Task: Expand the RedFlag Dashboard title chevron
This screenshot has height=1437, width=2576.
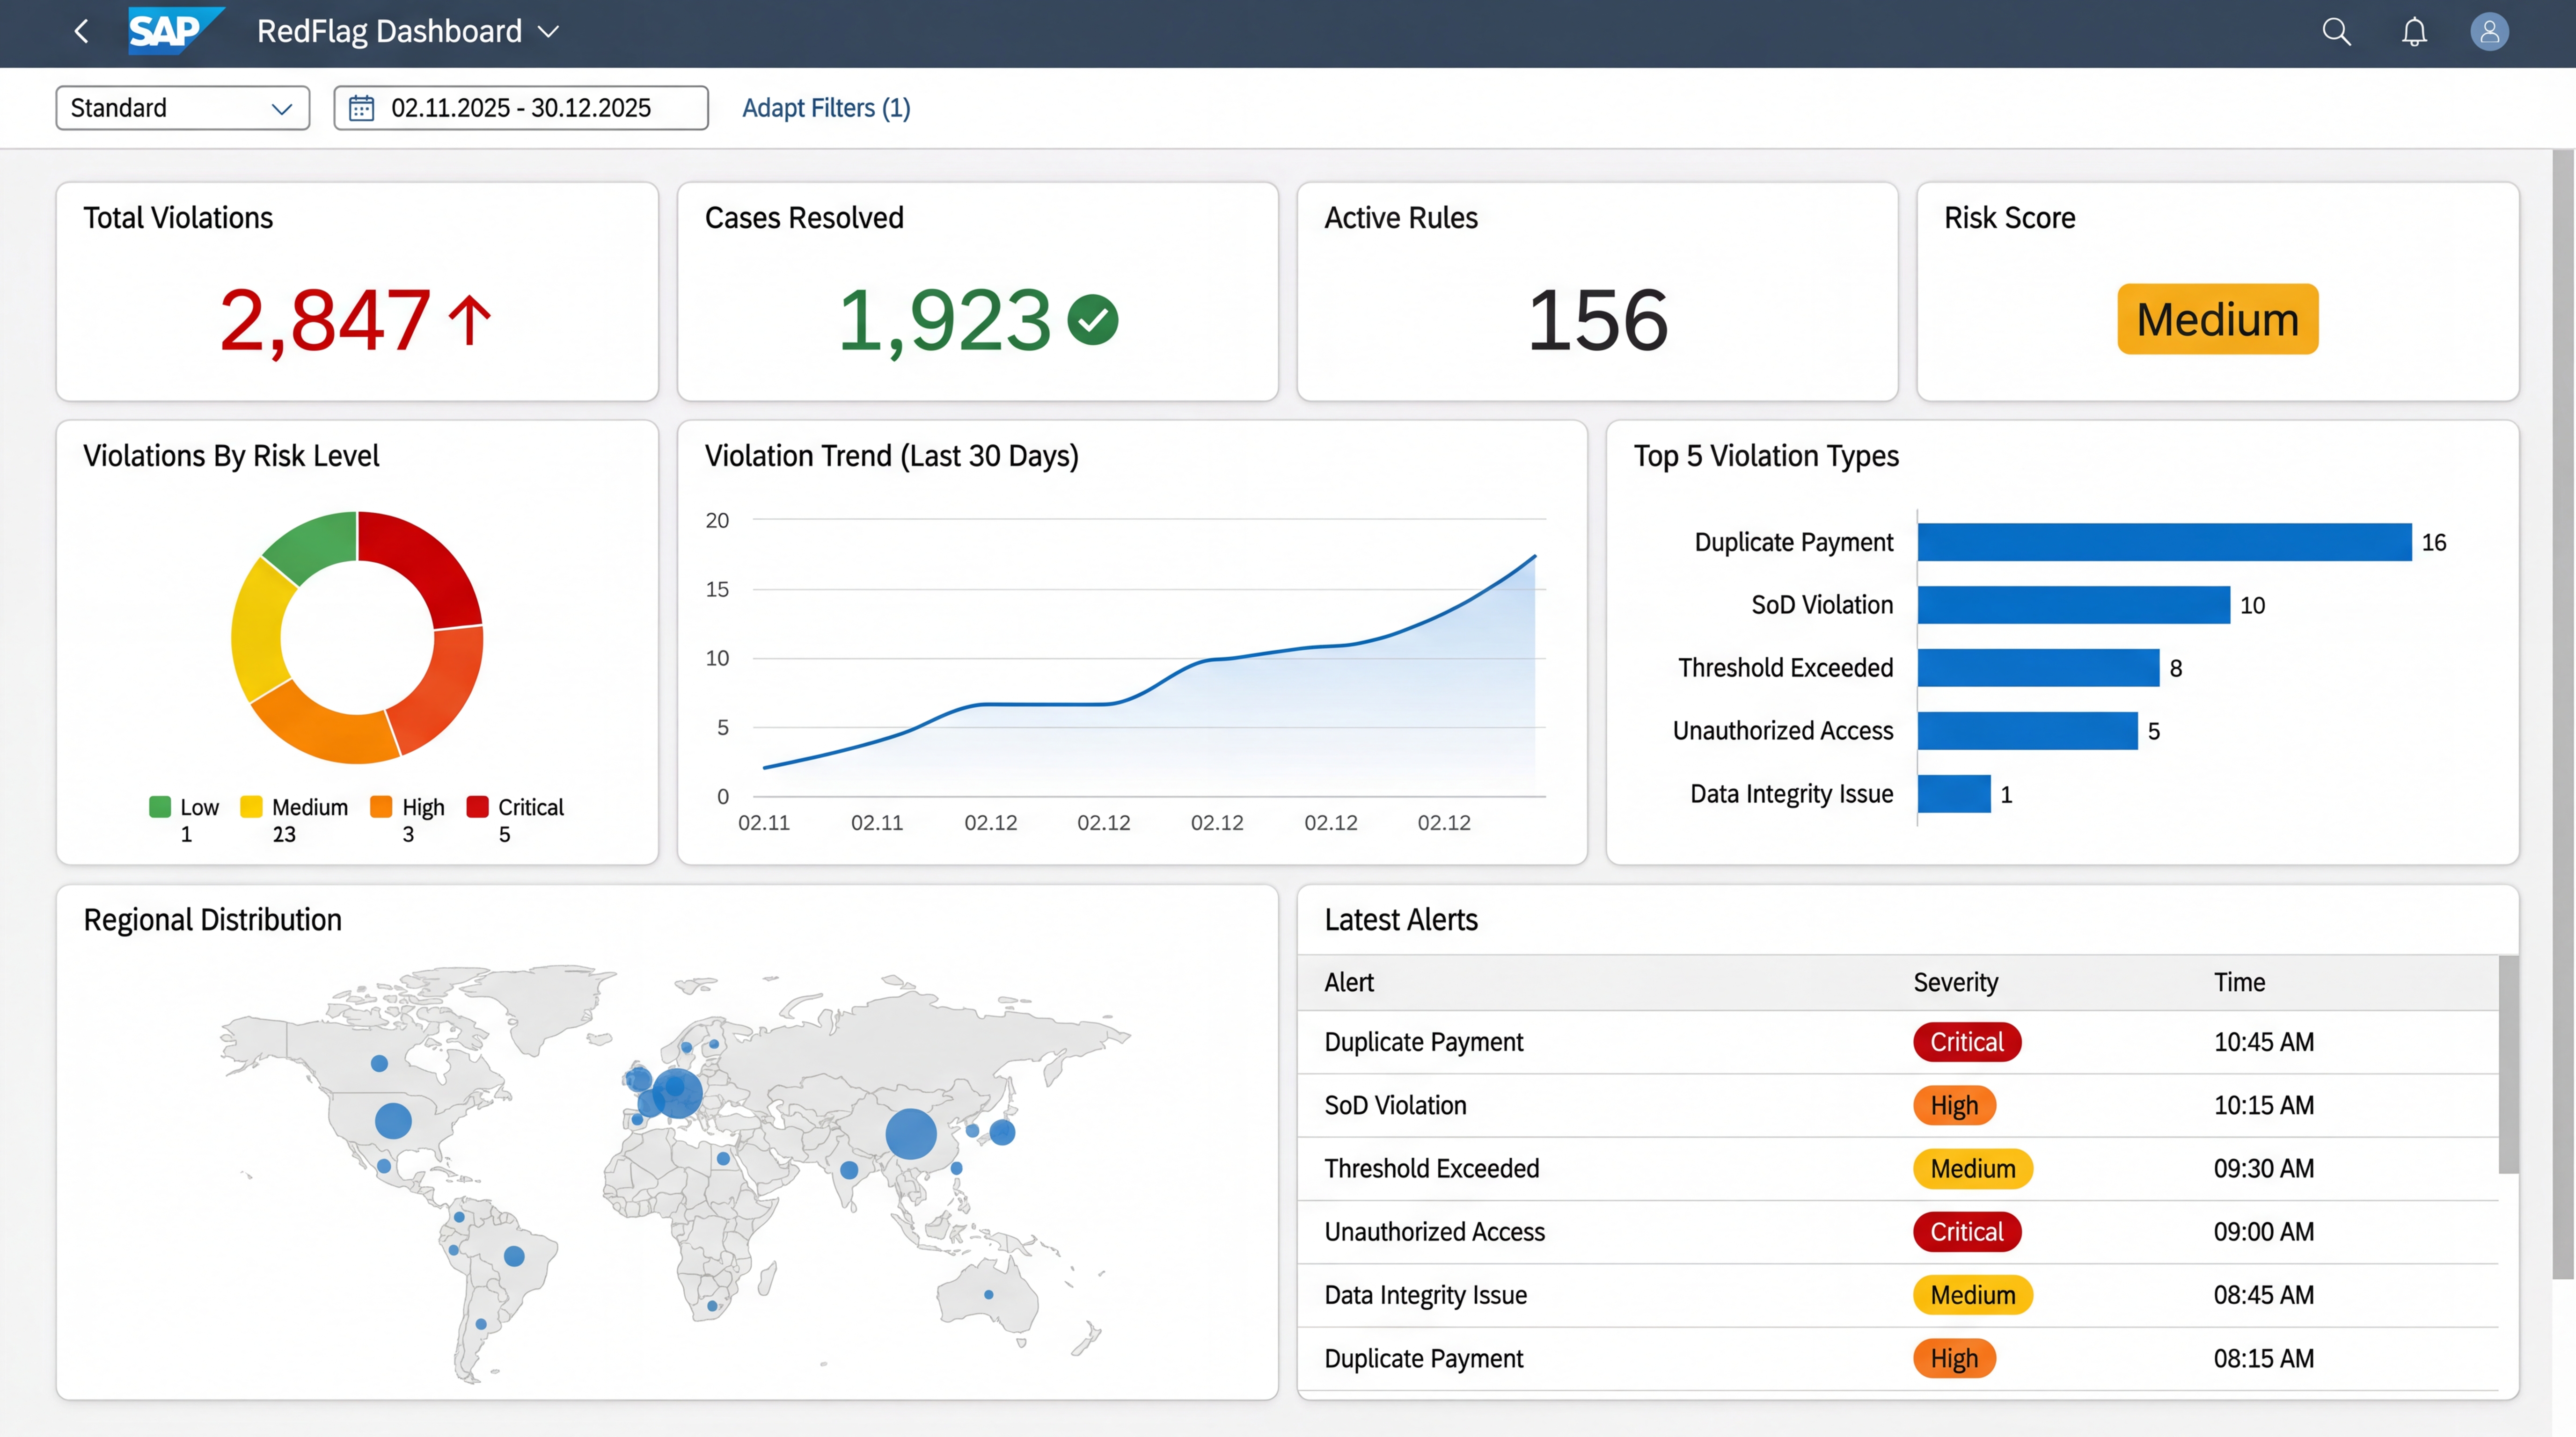Action: pyautogui.click(x=549, y=32)
